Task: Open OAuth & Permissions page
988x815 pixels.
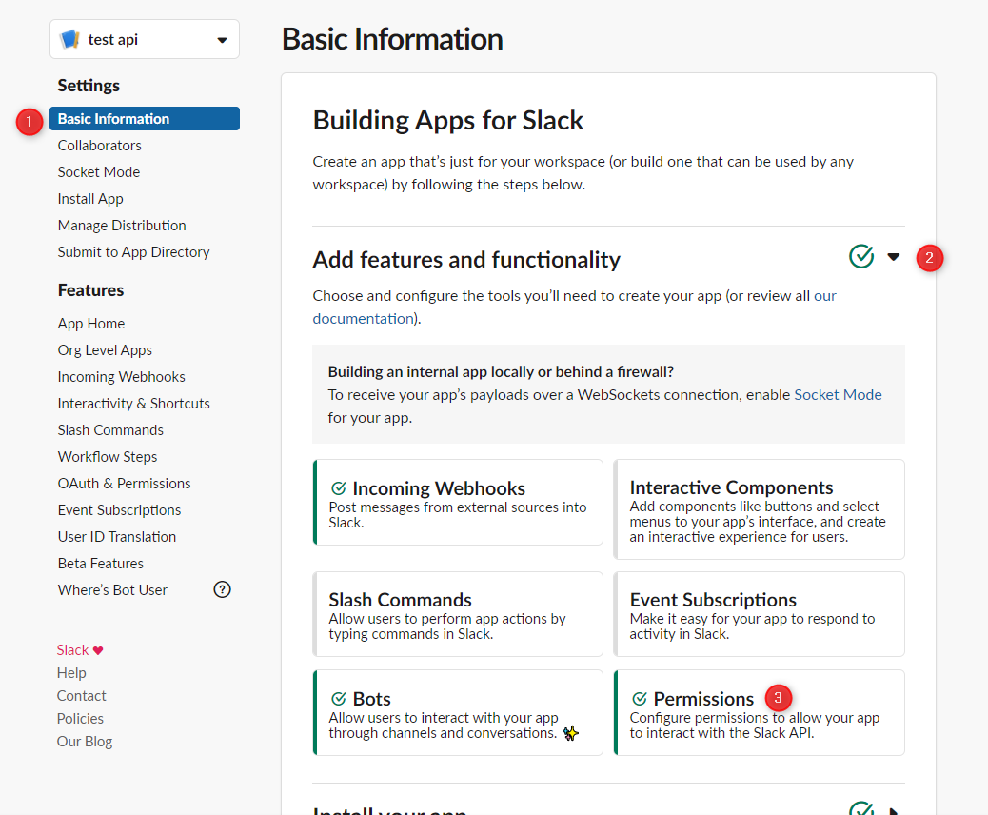Action: tap(124, 484)
